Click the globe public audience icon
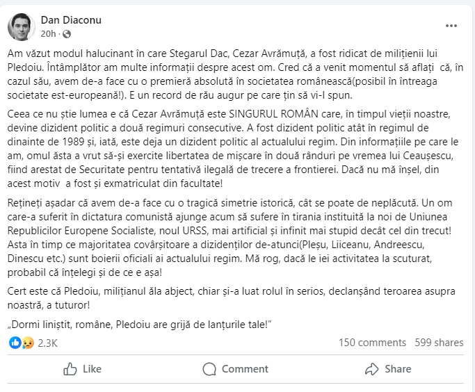Image resolution: width=475 pixels, height=392 pixels. [x=67, y=33]
